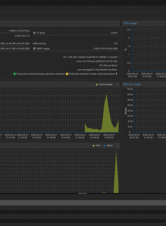Click the 21:56:00 label on load chart
The image size is (166, 226).
click(x=94, y=137)
